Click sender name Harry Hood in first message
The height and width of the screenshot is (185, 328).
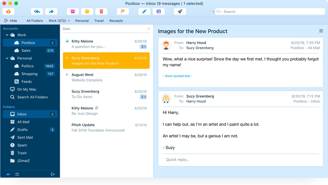click(196, 43)
